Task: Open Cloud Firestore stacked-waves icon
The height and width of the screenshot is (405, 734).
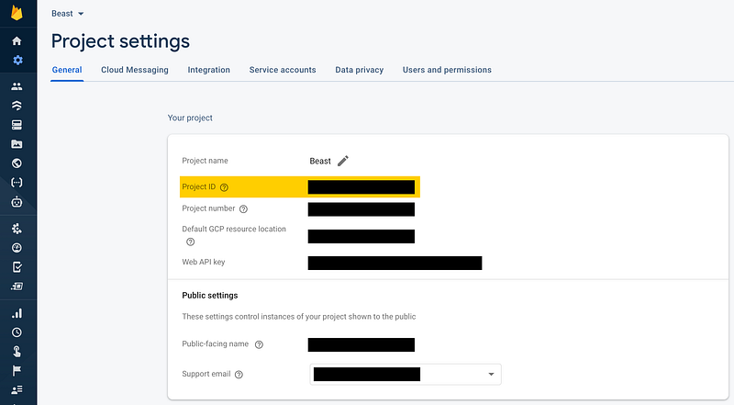Action: [17, 106]
